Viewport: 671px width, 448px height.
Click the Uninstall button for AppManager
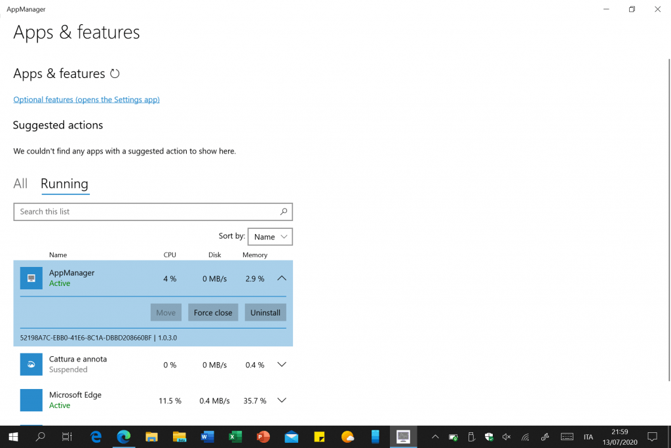coord(265,312)
